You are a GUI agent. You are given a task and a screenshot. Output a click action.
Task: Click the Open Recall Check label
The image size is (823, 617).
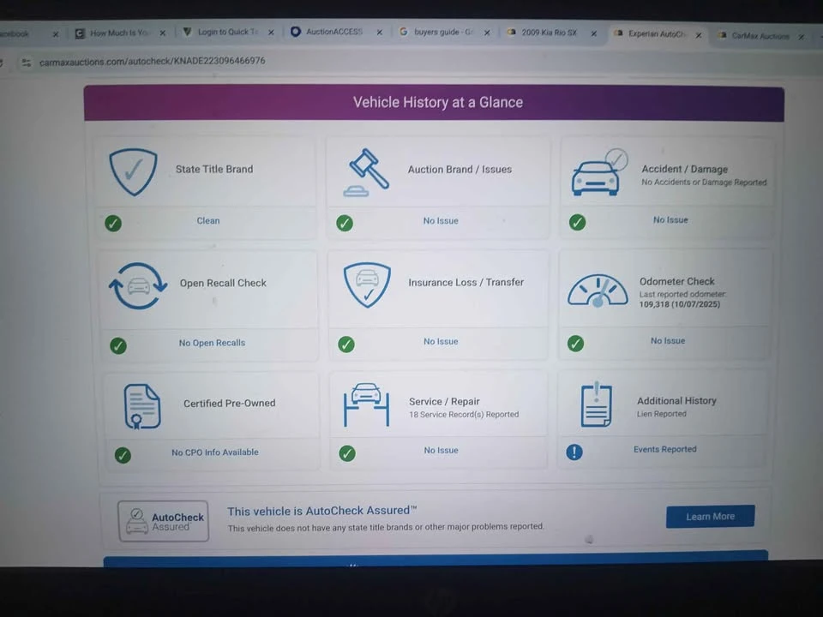(x=223, y=283)
